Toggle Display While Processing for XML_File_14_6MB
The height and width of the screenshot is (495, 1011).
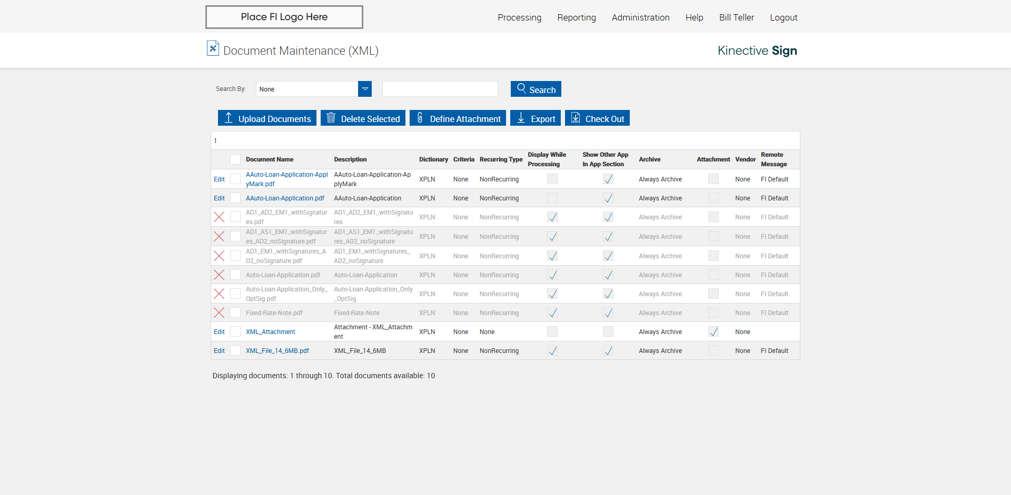[x=552, y=351]
